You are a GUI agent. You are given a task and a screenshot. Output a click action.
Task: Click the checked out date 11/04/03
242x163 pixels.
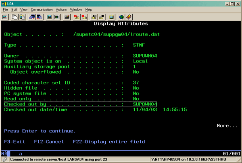click(x=145, y=109)
